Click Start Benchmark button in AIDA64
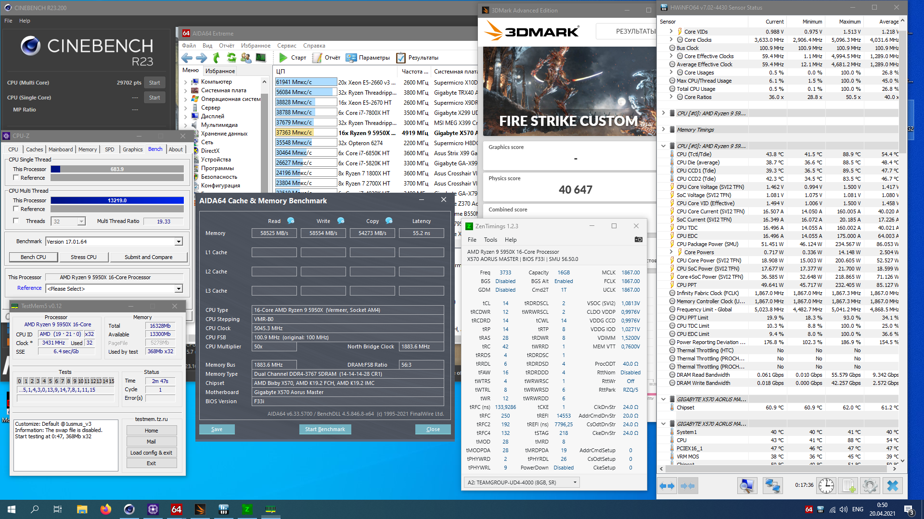The width and height of the screenshot is (924, 519). point(325,429)
